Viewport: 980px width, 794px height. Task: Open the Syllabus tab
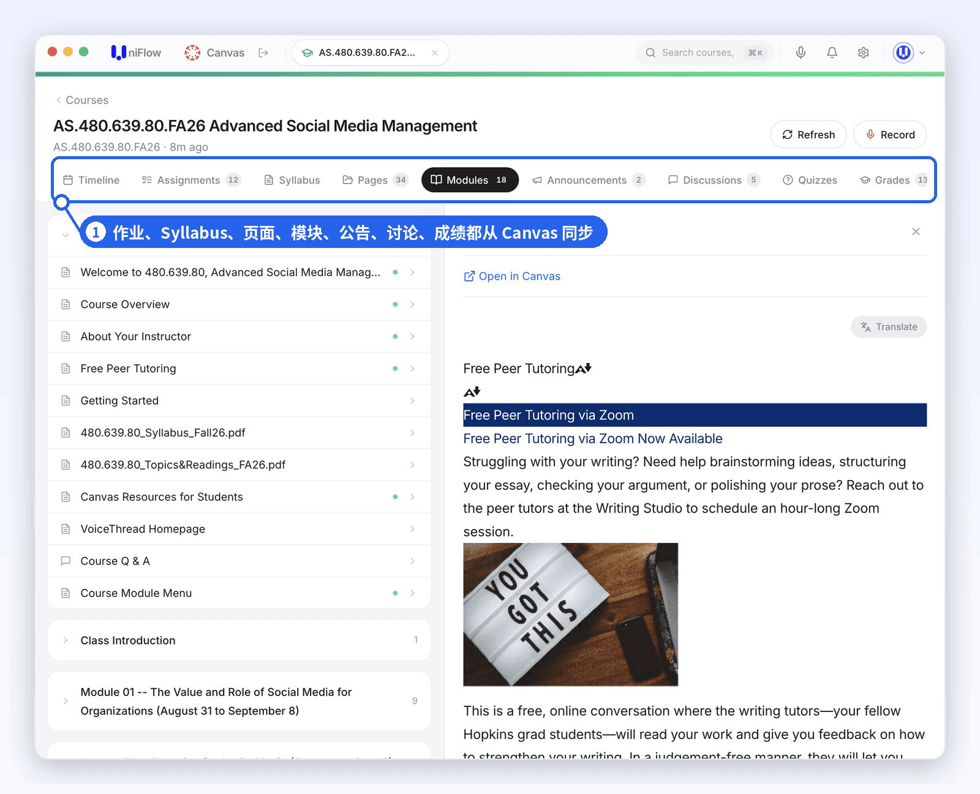(292, 180)
